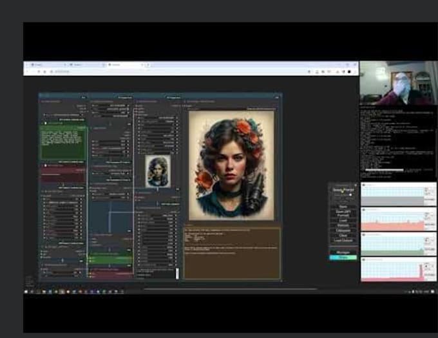438x338 pixels.
Task: Open a new browser tab
Action: [148, 65]
